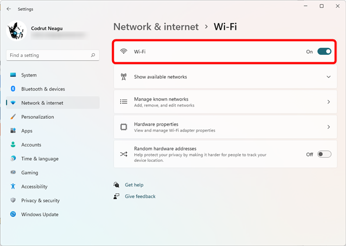Open the Windows Update category
Screen dimensions: 346x246
pos(53,214)
